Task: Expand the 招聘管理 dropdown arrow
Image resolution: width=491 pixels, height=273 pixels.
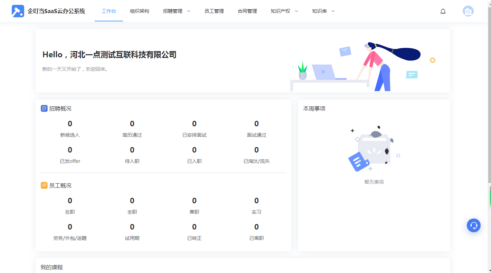Action: coord(189,11)
